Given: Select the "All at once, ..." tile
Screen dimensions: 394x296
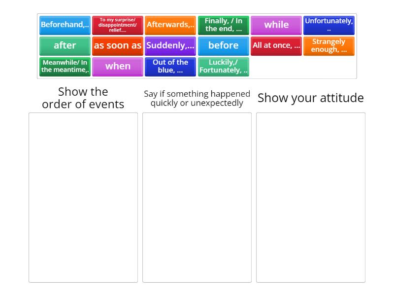Looking at the screenshot, I should point(276,46).
